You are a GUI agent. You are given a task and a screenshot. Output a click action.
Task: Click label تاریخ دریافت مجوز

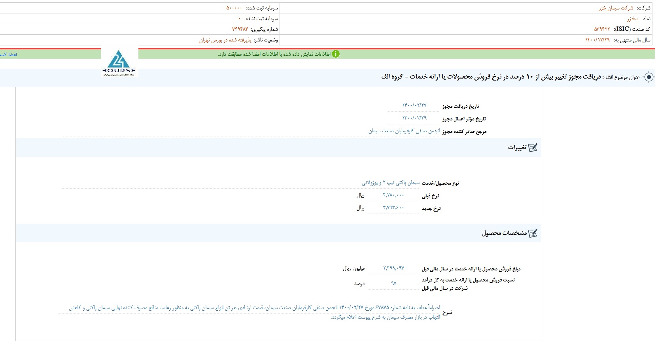tap(461, 106)
